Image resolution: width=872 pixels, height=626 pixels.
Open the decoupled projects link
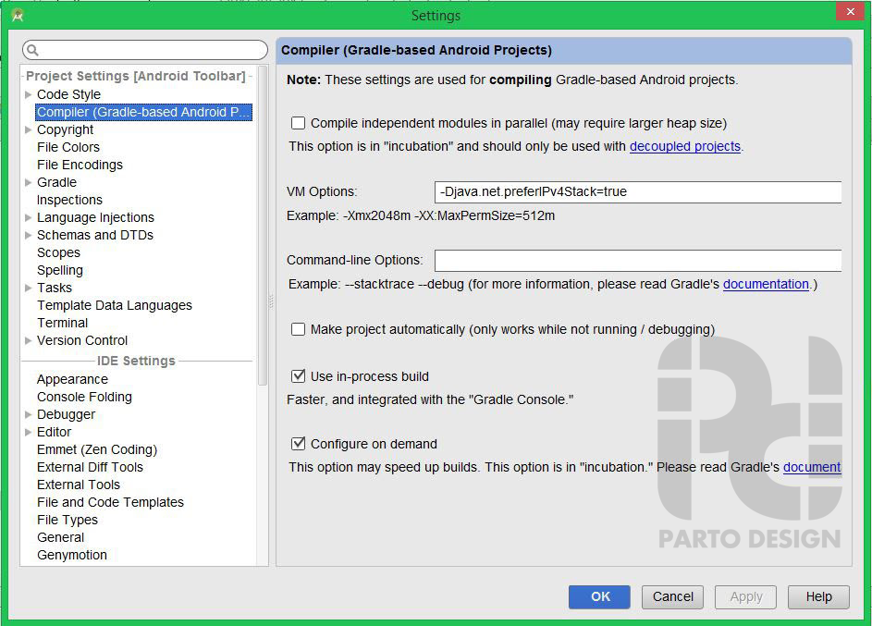(685, 146)
